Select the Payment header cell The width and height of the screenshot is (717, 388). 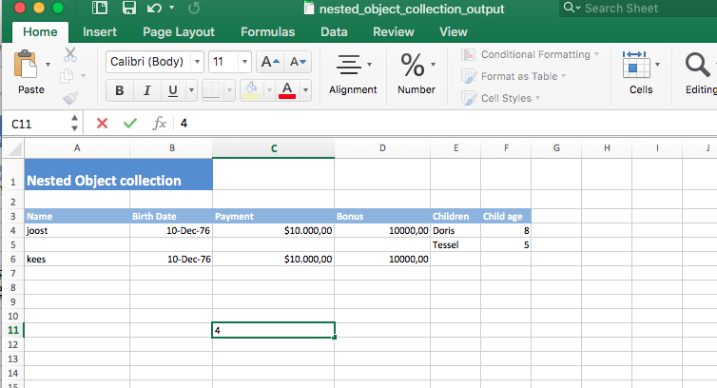pyautogui.click(x=274, y=216)
